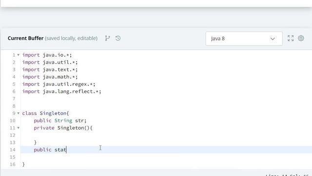Collapse class Singleton fold arrow on line 9

click(x=19, y=113)
